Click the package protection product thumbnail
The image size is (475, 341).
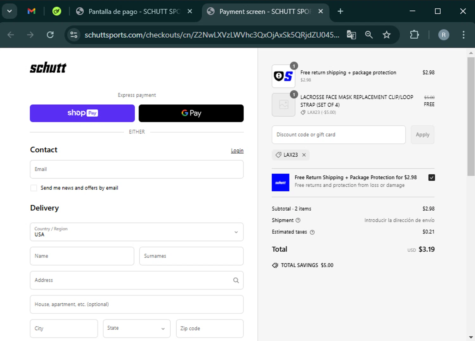coord(283,76)
